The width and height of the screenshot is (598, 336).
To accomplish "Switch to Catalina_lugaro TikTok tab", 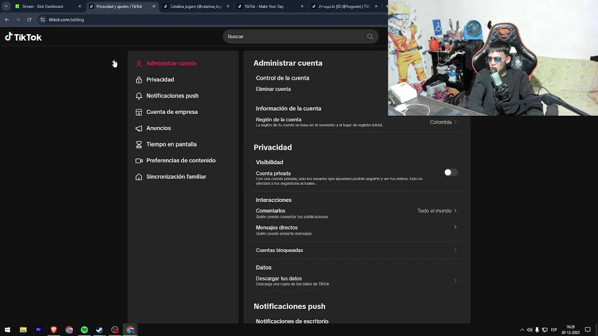I will click(196, 7).
